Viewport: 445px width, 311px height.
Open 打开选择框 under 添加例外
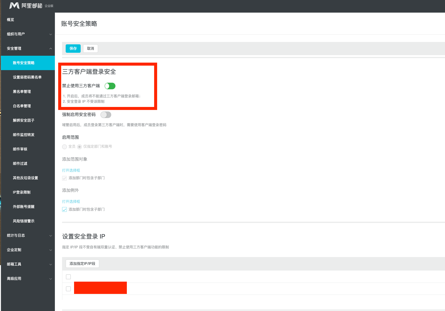(71, 201)
